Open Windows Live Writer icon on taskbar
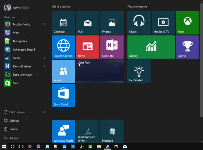Screen dimensions: 203x150 click(82, 147)
